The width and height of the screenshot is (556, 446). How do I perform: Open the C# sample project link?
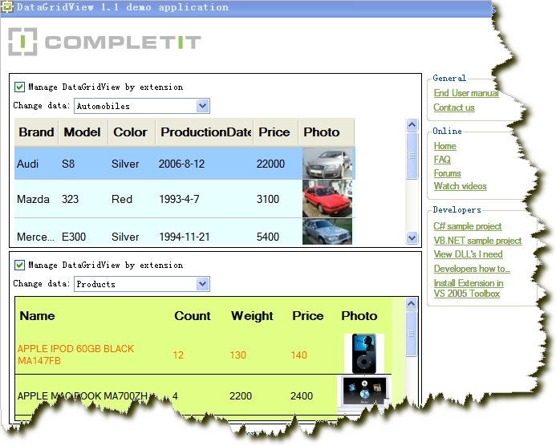pos(468,226)
